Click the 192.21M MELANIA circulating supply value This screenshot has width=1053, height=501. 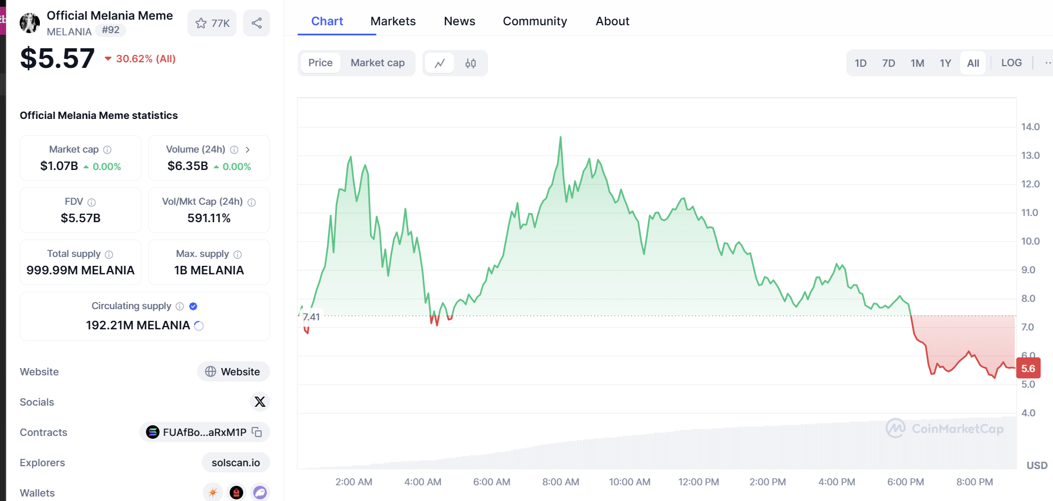click(x=138, y=325)
